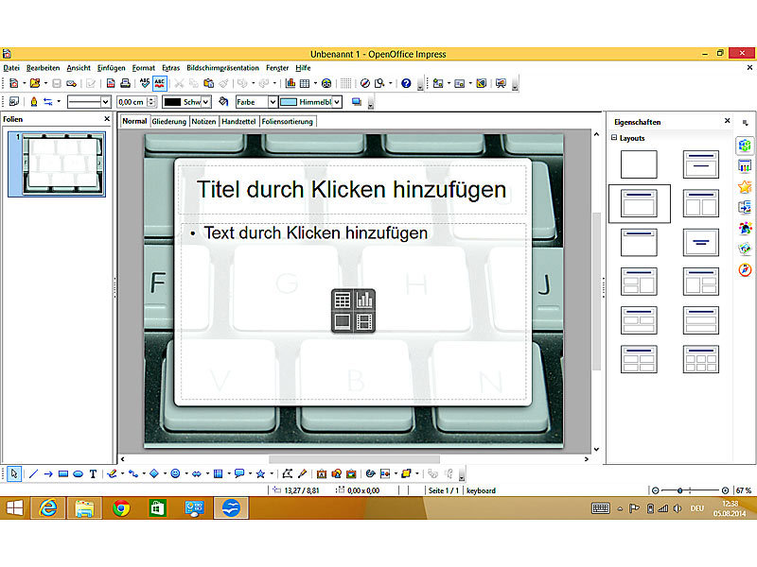Click the zoom out minus button
Image resolution: width=757 pixels, height=567 pixels.
pyautogui.click(x=655, y=490)
